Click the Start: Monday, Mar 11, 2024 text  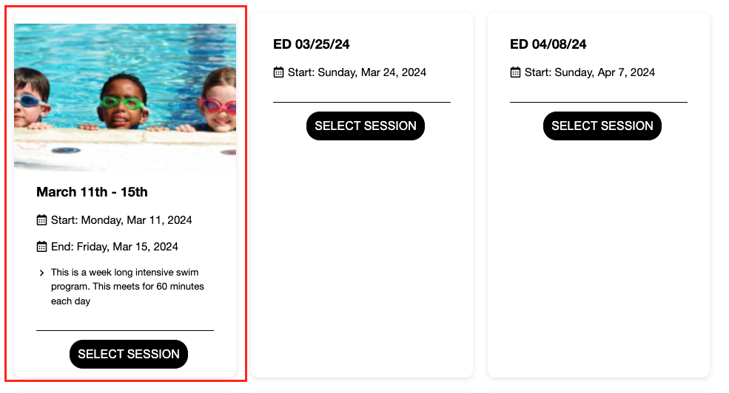pos(121,220)
